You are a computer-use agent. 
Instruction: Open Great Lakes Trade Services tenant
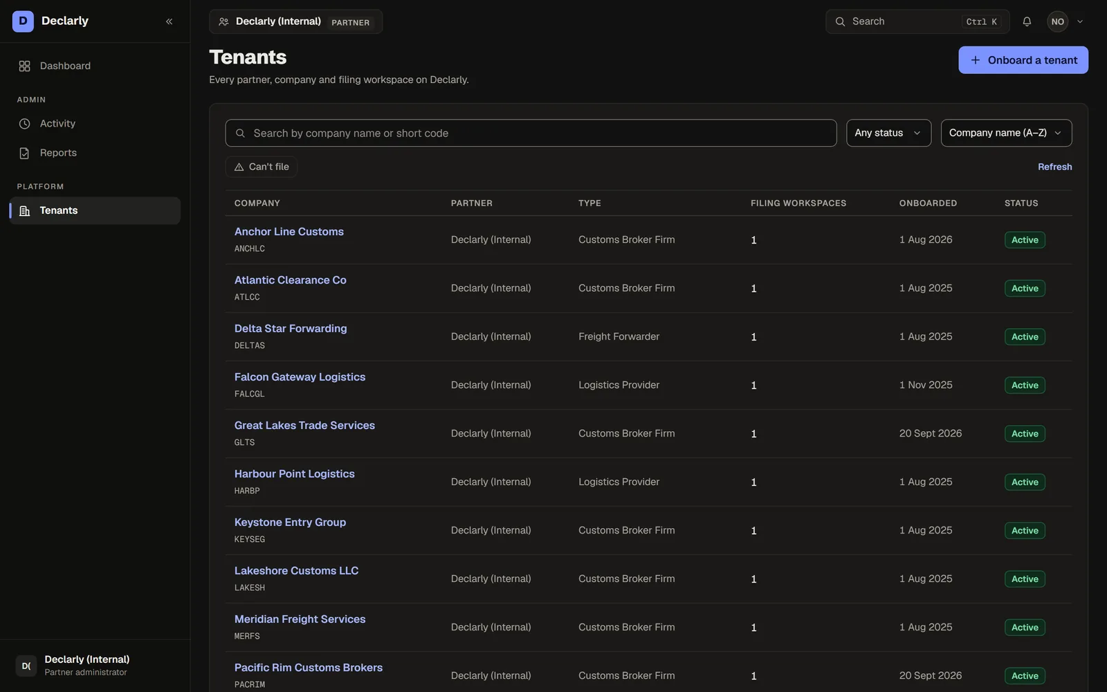click(x=304, y=426)
